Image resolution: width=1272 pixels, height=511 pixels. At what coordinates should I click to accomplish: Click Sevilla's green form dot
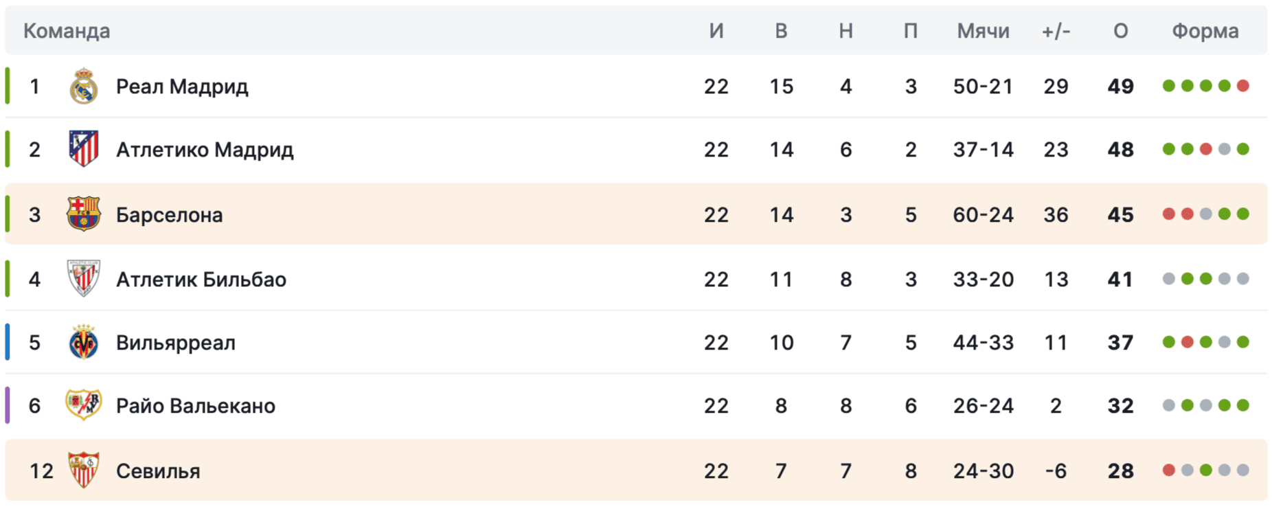1205,470
